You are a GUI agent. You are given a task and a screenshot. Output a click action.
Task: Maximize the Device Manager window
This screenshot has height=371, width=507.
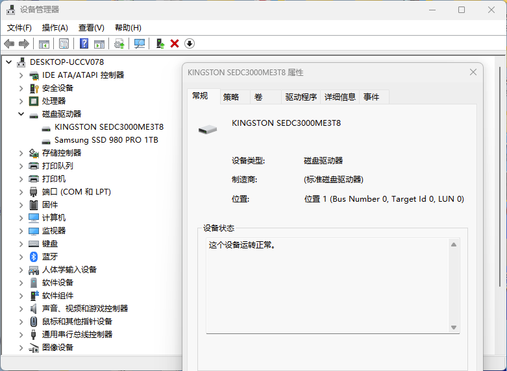pos(462,10)
